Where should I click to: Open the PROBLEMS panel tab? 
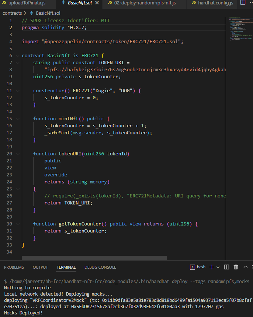14,267
